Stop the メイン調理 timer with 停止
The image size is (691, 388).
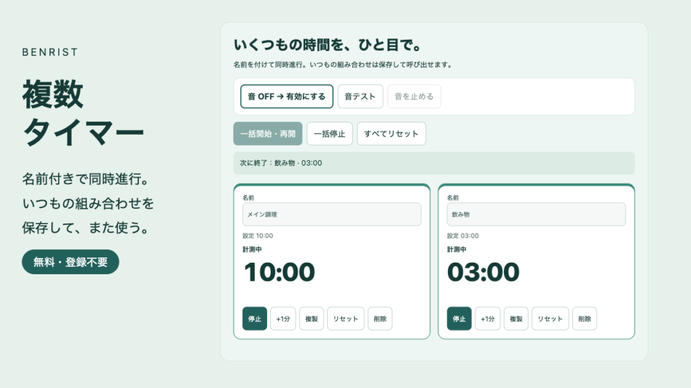click(254, 319)
